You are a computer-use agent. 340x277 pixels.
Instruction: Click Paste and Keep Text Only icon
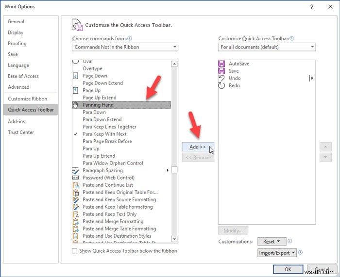[x=76, y=214]
